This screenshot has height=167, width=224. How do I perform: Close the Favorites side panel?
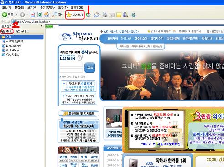pos(42,26)
